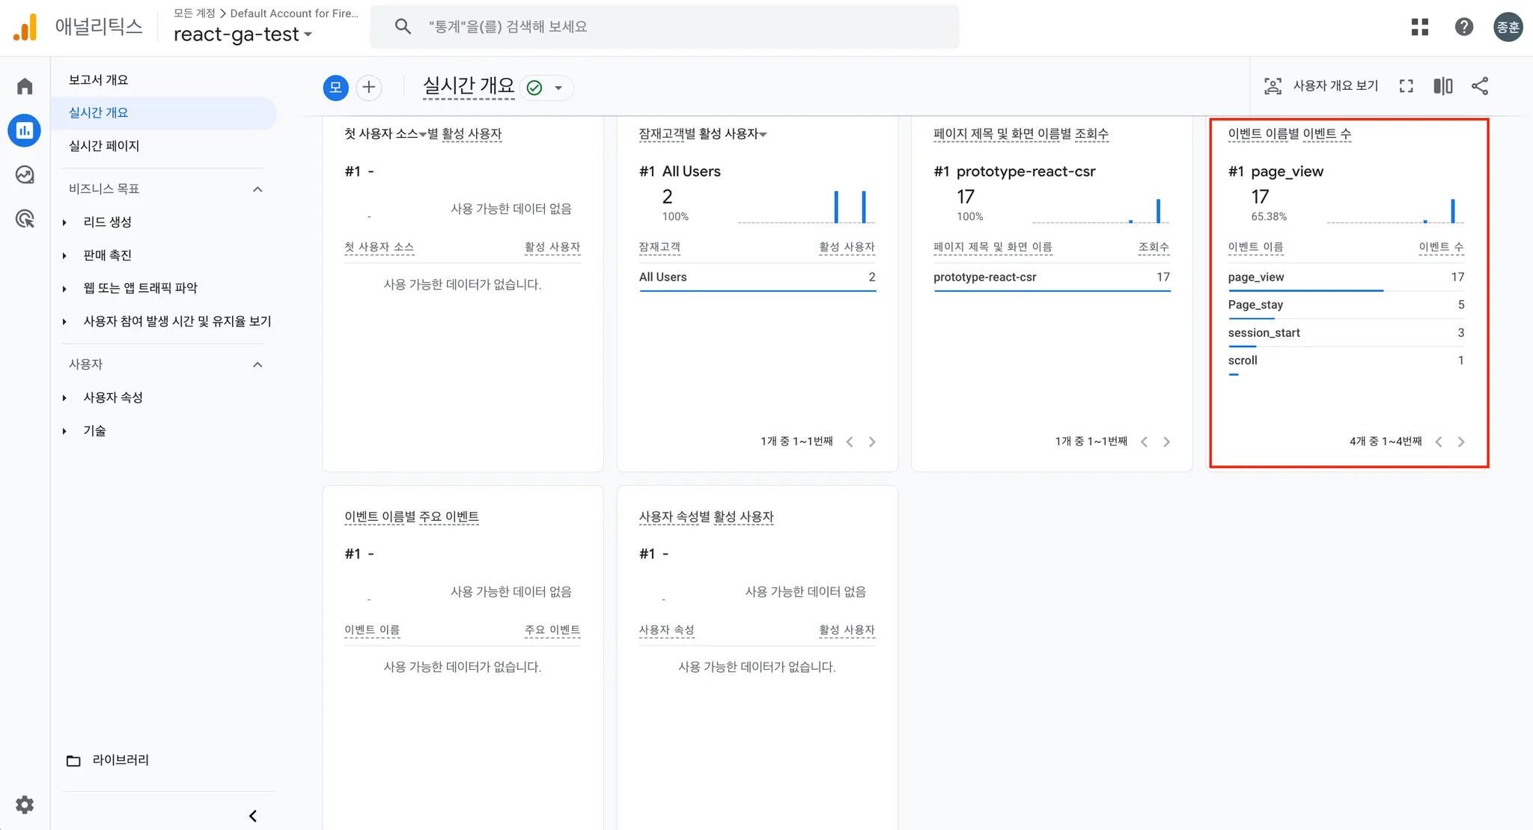Open the compare columns icon
Image resolution: width=1533 pixels, height=830 pixels.
click(1442, 86)
